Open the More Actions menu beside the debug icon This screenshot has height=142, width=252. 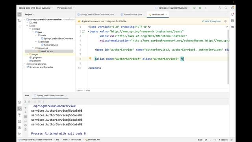pos(206,8)
